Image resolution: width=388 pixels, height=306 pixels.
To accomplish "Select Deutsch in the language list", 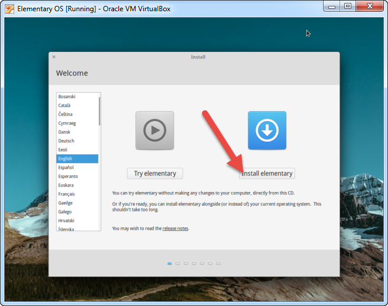I will click(77, 141).
